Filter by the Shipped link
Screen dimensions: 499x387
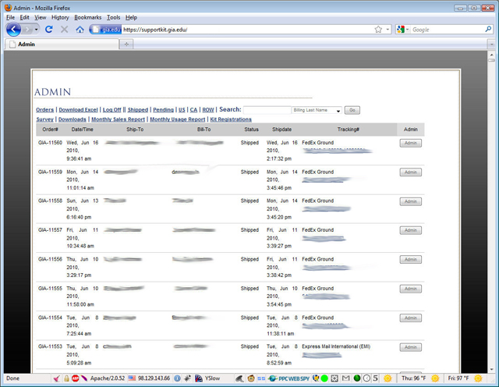coord(138,110)
